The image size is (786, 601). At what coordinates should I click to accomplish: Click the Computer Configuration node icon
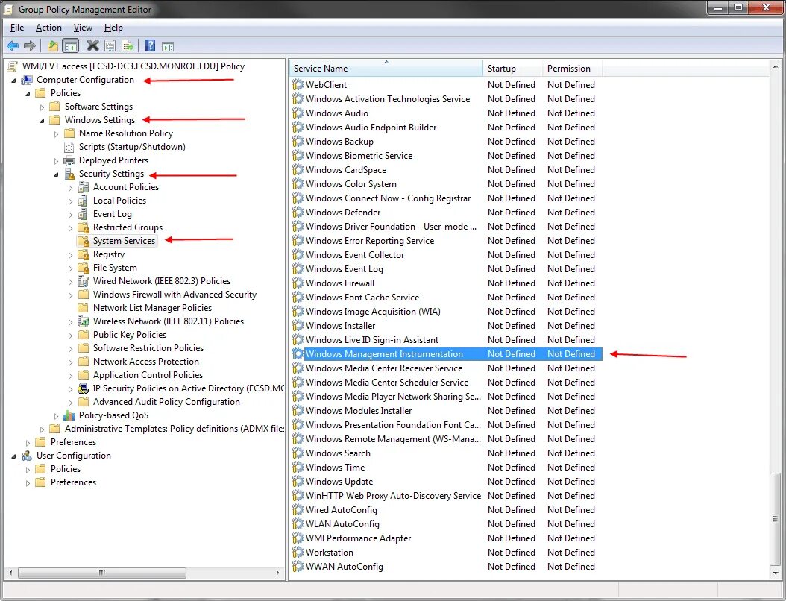[27, 80]
